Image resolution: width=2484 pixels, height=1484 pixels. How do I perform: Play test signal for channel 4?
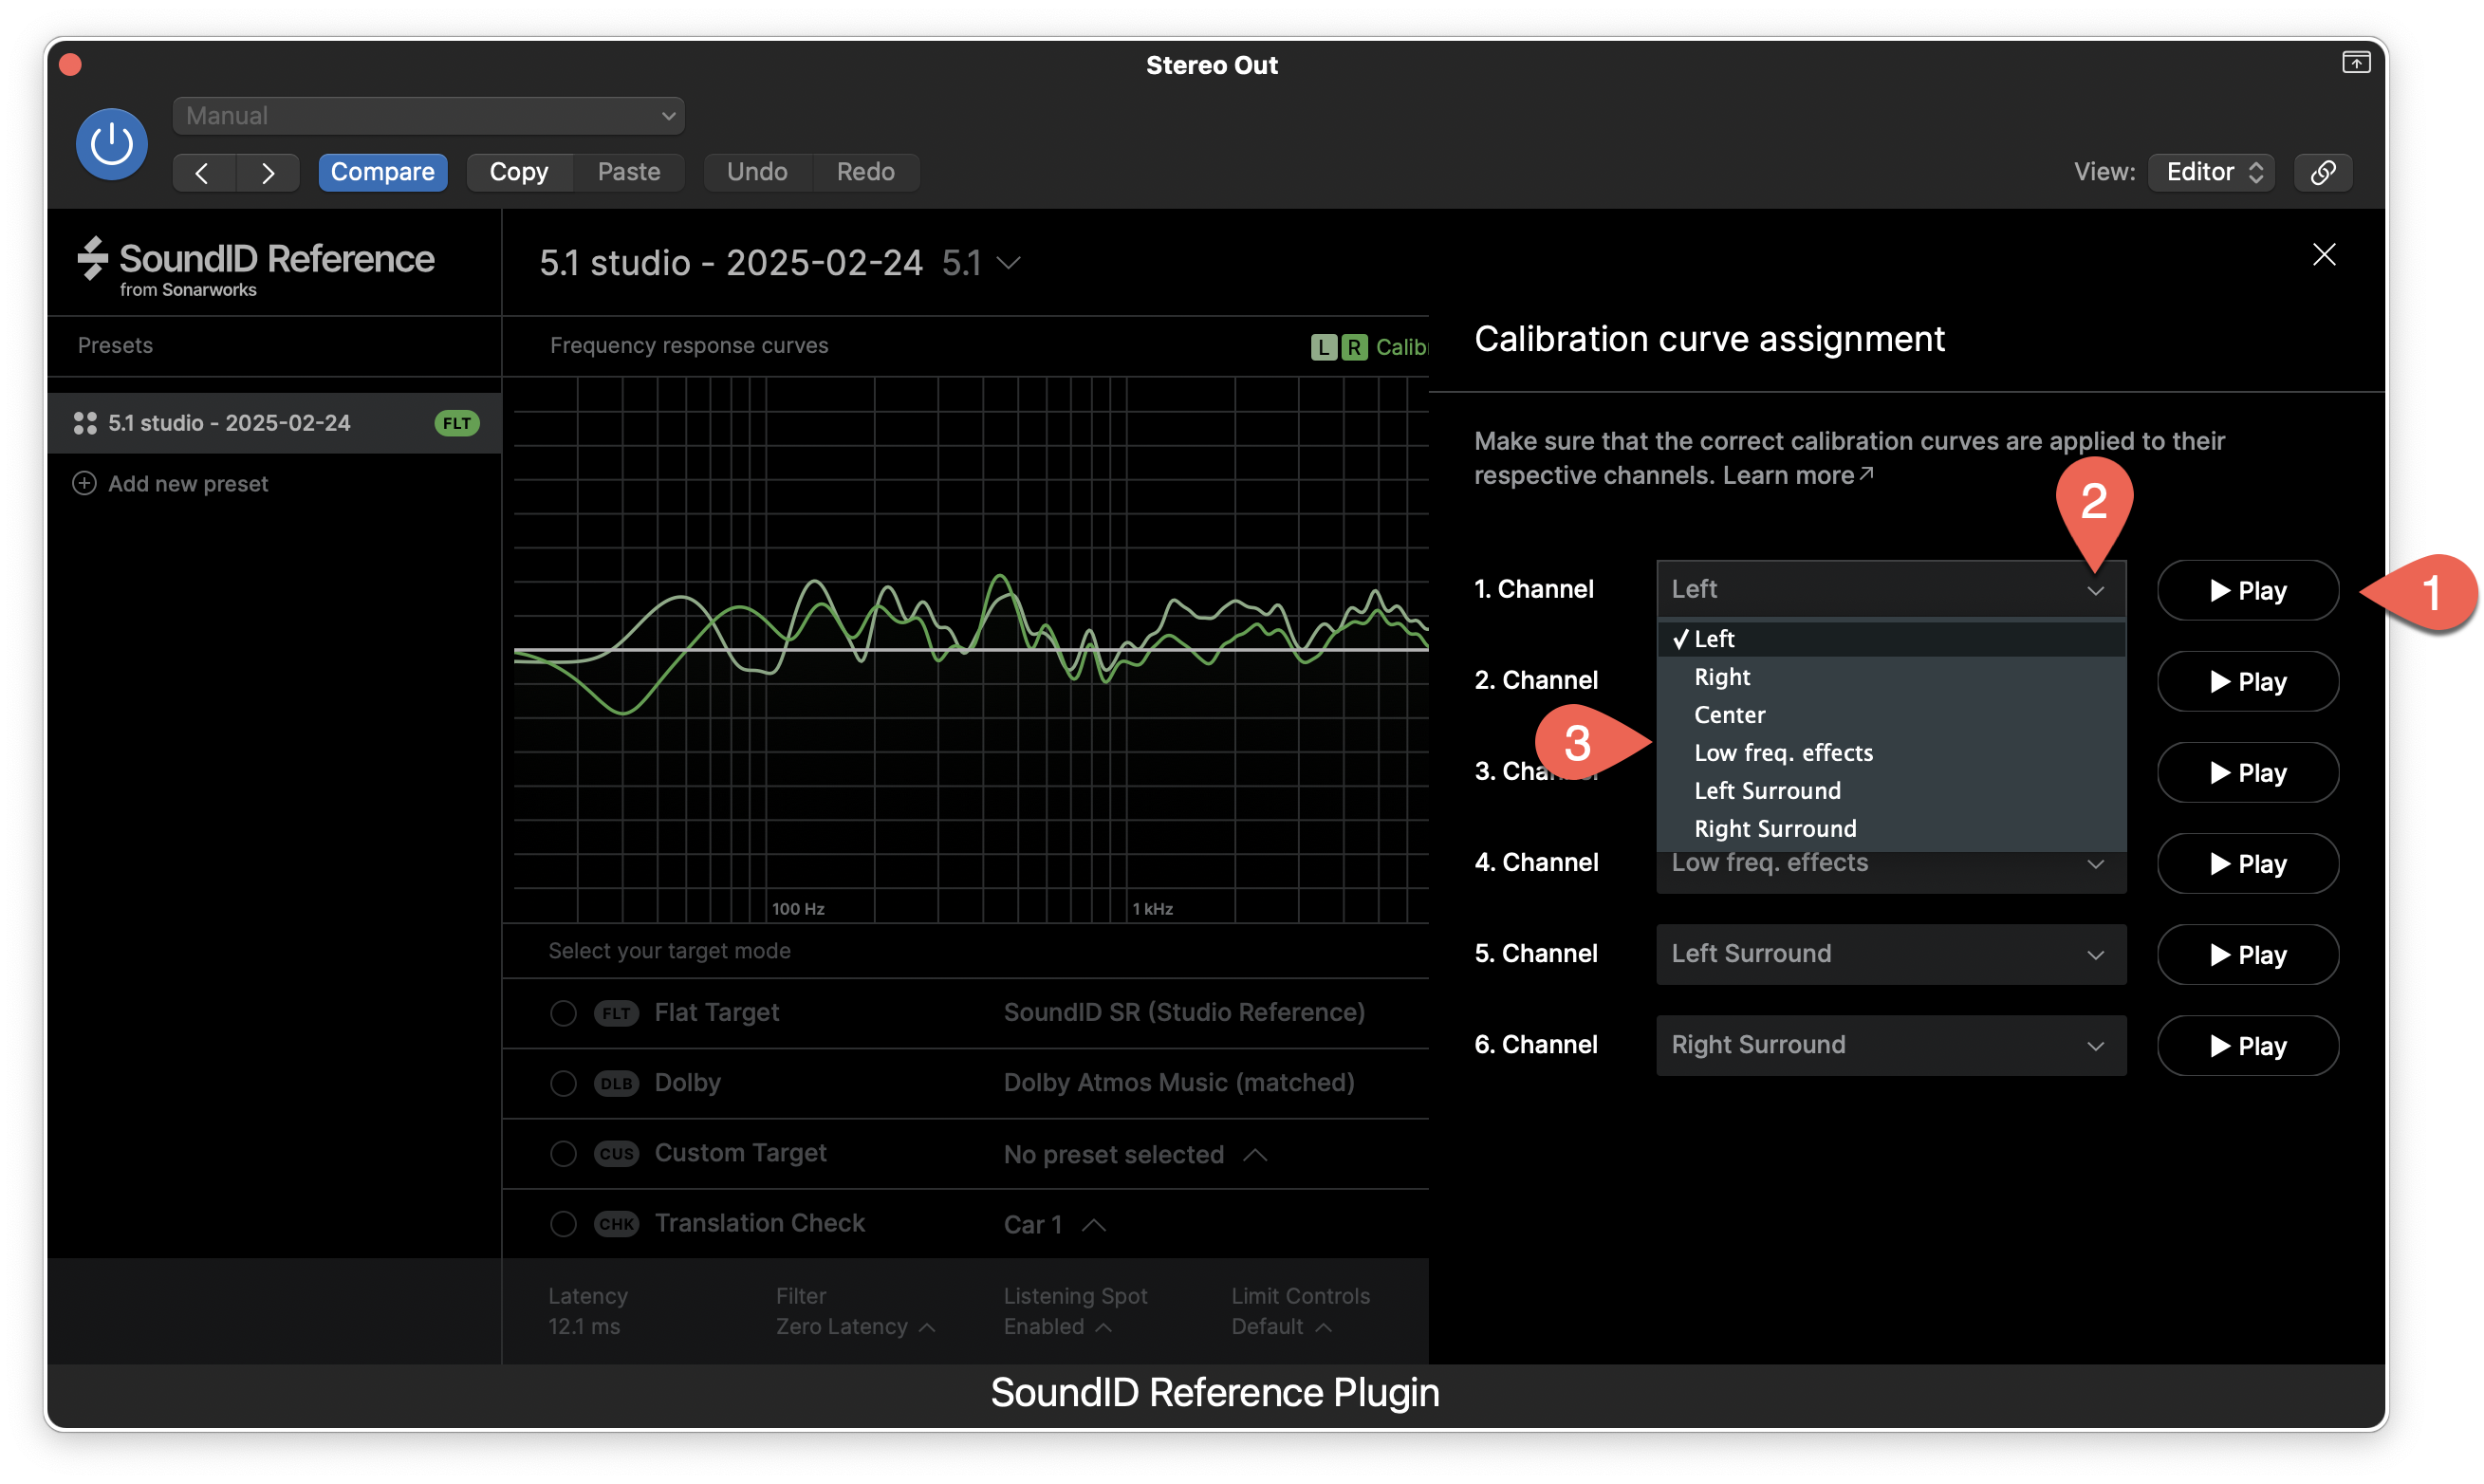2247,863
